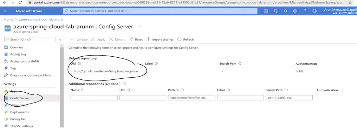
Task: Open azure-spring-cloud-lab-arunm breadcrumb link
Action: click(41, 20)
